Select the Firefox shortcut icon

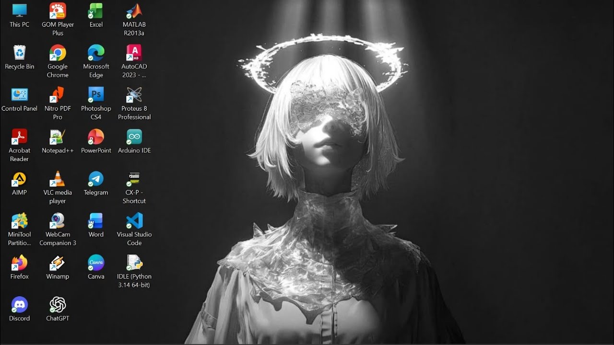pos(20,263)
